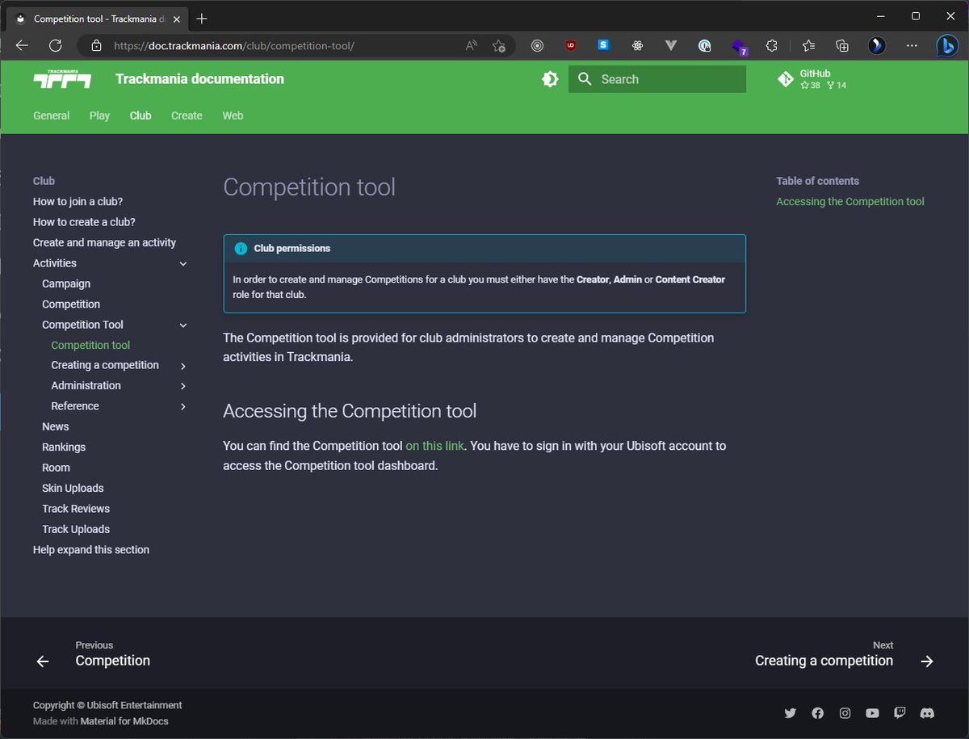The height and width of the screenshot is (739, 969).
Task: Open the Discord social link
Action: coord(928,713)
